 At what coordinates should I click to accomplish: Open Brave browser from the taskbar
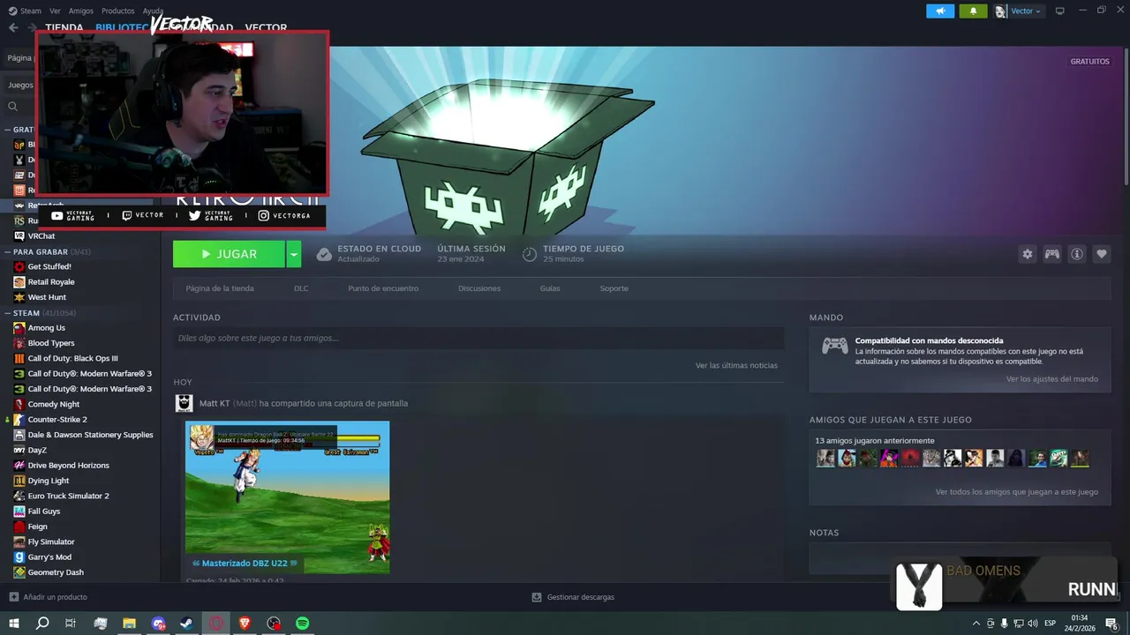(245, 623)
